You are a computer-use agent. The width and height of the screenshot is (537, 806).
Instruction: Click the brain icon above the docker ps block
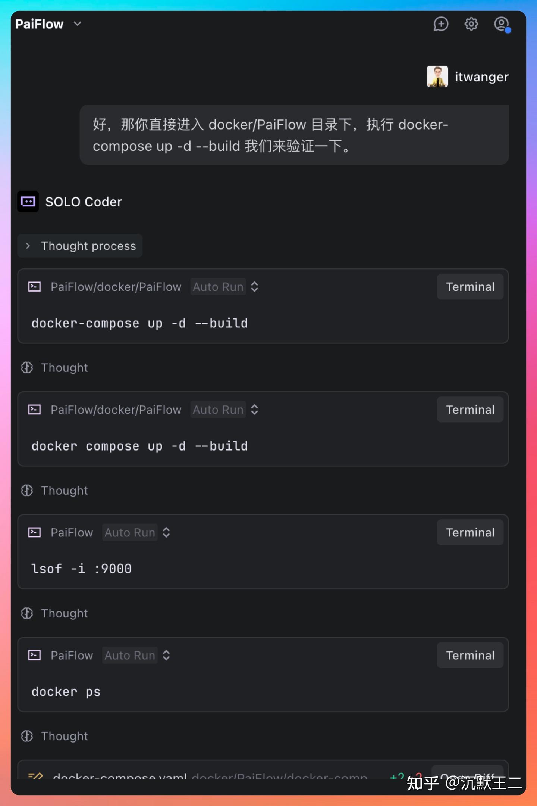27,613
